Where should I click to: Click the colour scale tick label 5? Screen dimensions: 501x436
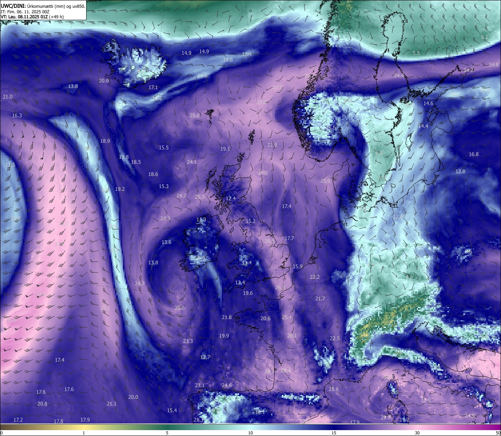[x=167, y=433]
